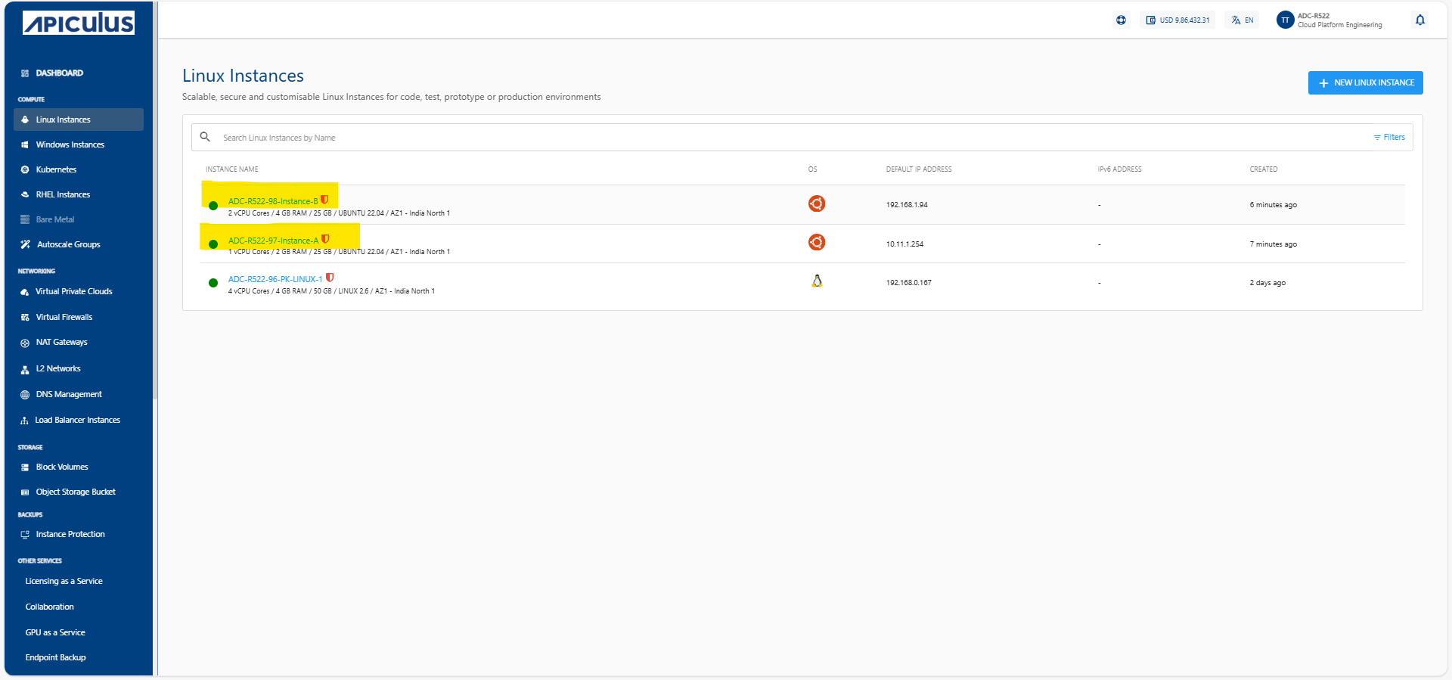Expand the Filters option

(x=1389, y=137)
